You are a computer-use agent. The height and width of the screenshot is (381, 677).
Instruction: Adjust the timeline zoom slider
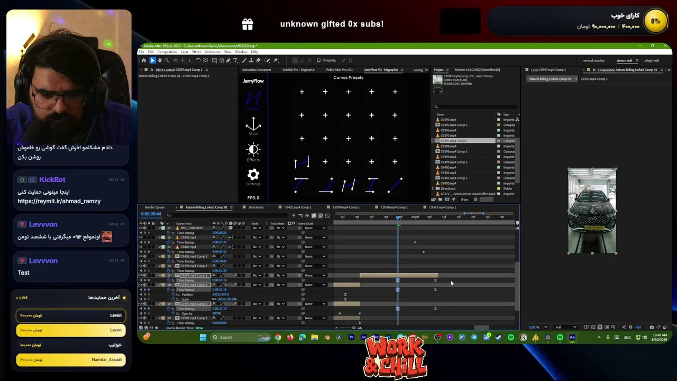click(x=354, y=328)
